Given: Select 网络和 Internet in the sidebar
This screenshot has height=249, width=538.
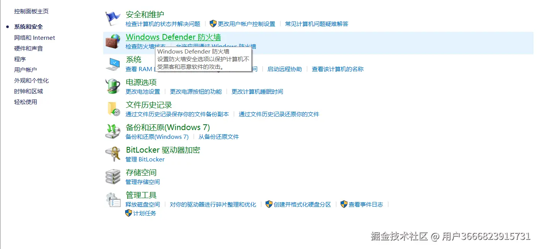Looking at the screenshot, I should [x=34, y=37].
